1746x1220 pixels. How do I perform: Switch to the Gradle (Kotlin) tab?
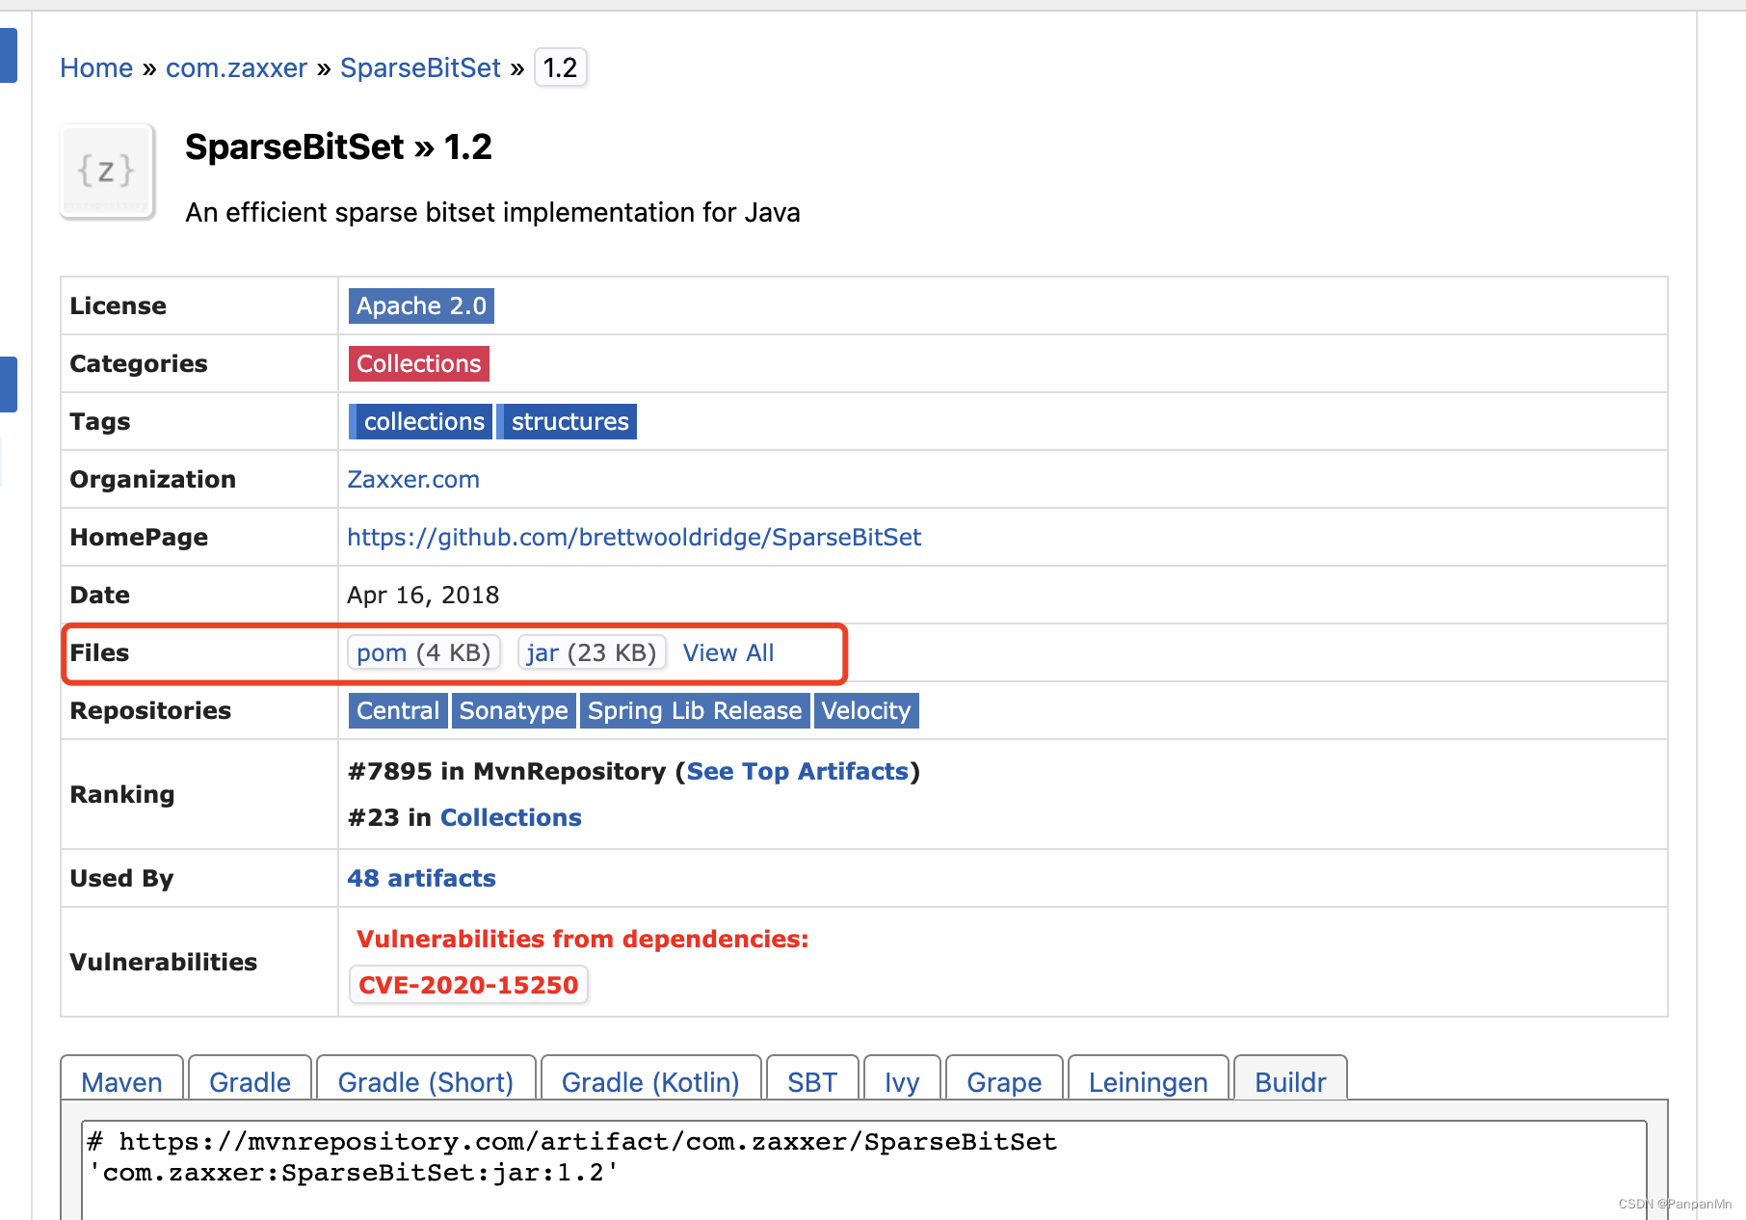click(650, 1081)
